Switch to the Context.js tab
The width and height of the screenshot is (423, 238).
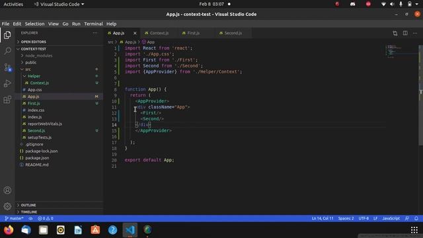click(x=159, y=33)
